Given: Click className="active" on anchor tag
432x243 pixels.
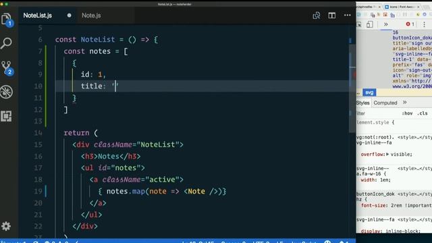Looking at the screenshot, I should (x=140, y=180).
